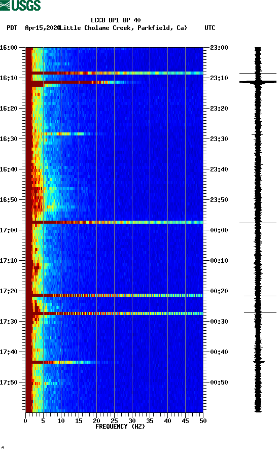Screen dimensions: 280x453
Task: Click the '45' frequency axis label
Action: pos(185,421)
